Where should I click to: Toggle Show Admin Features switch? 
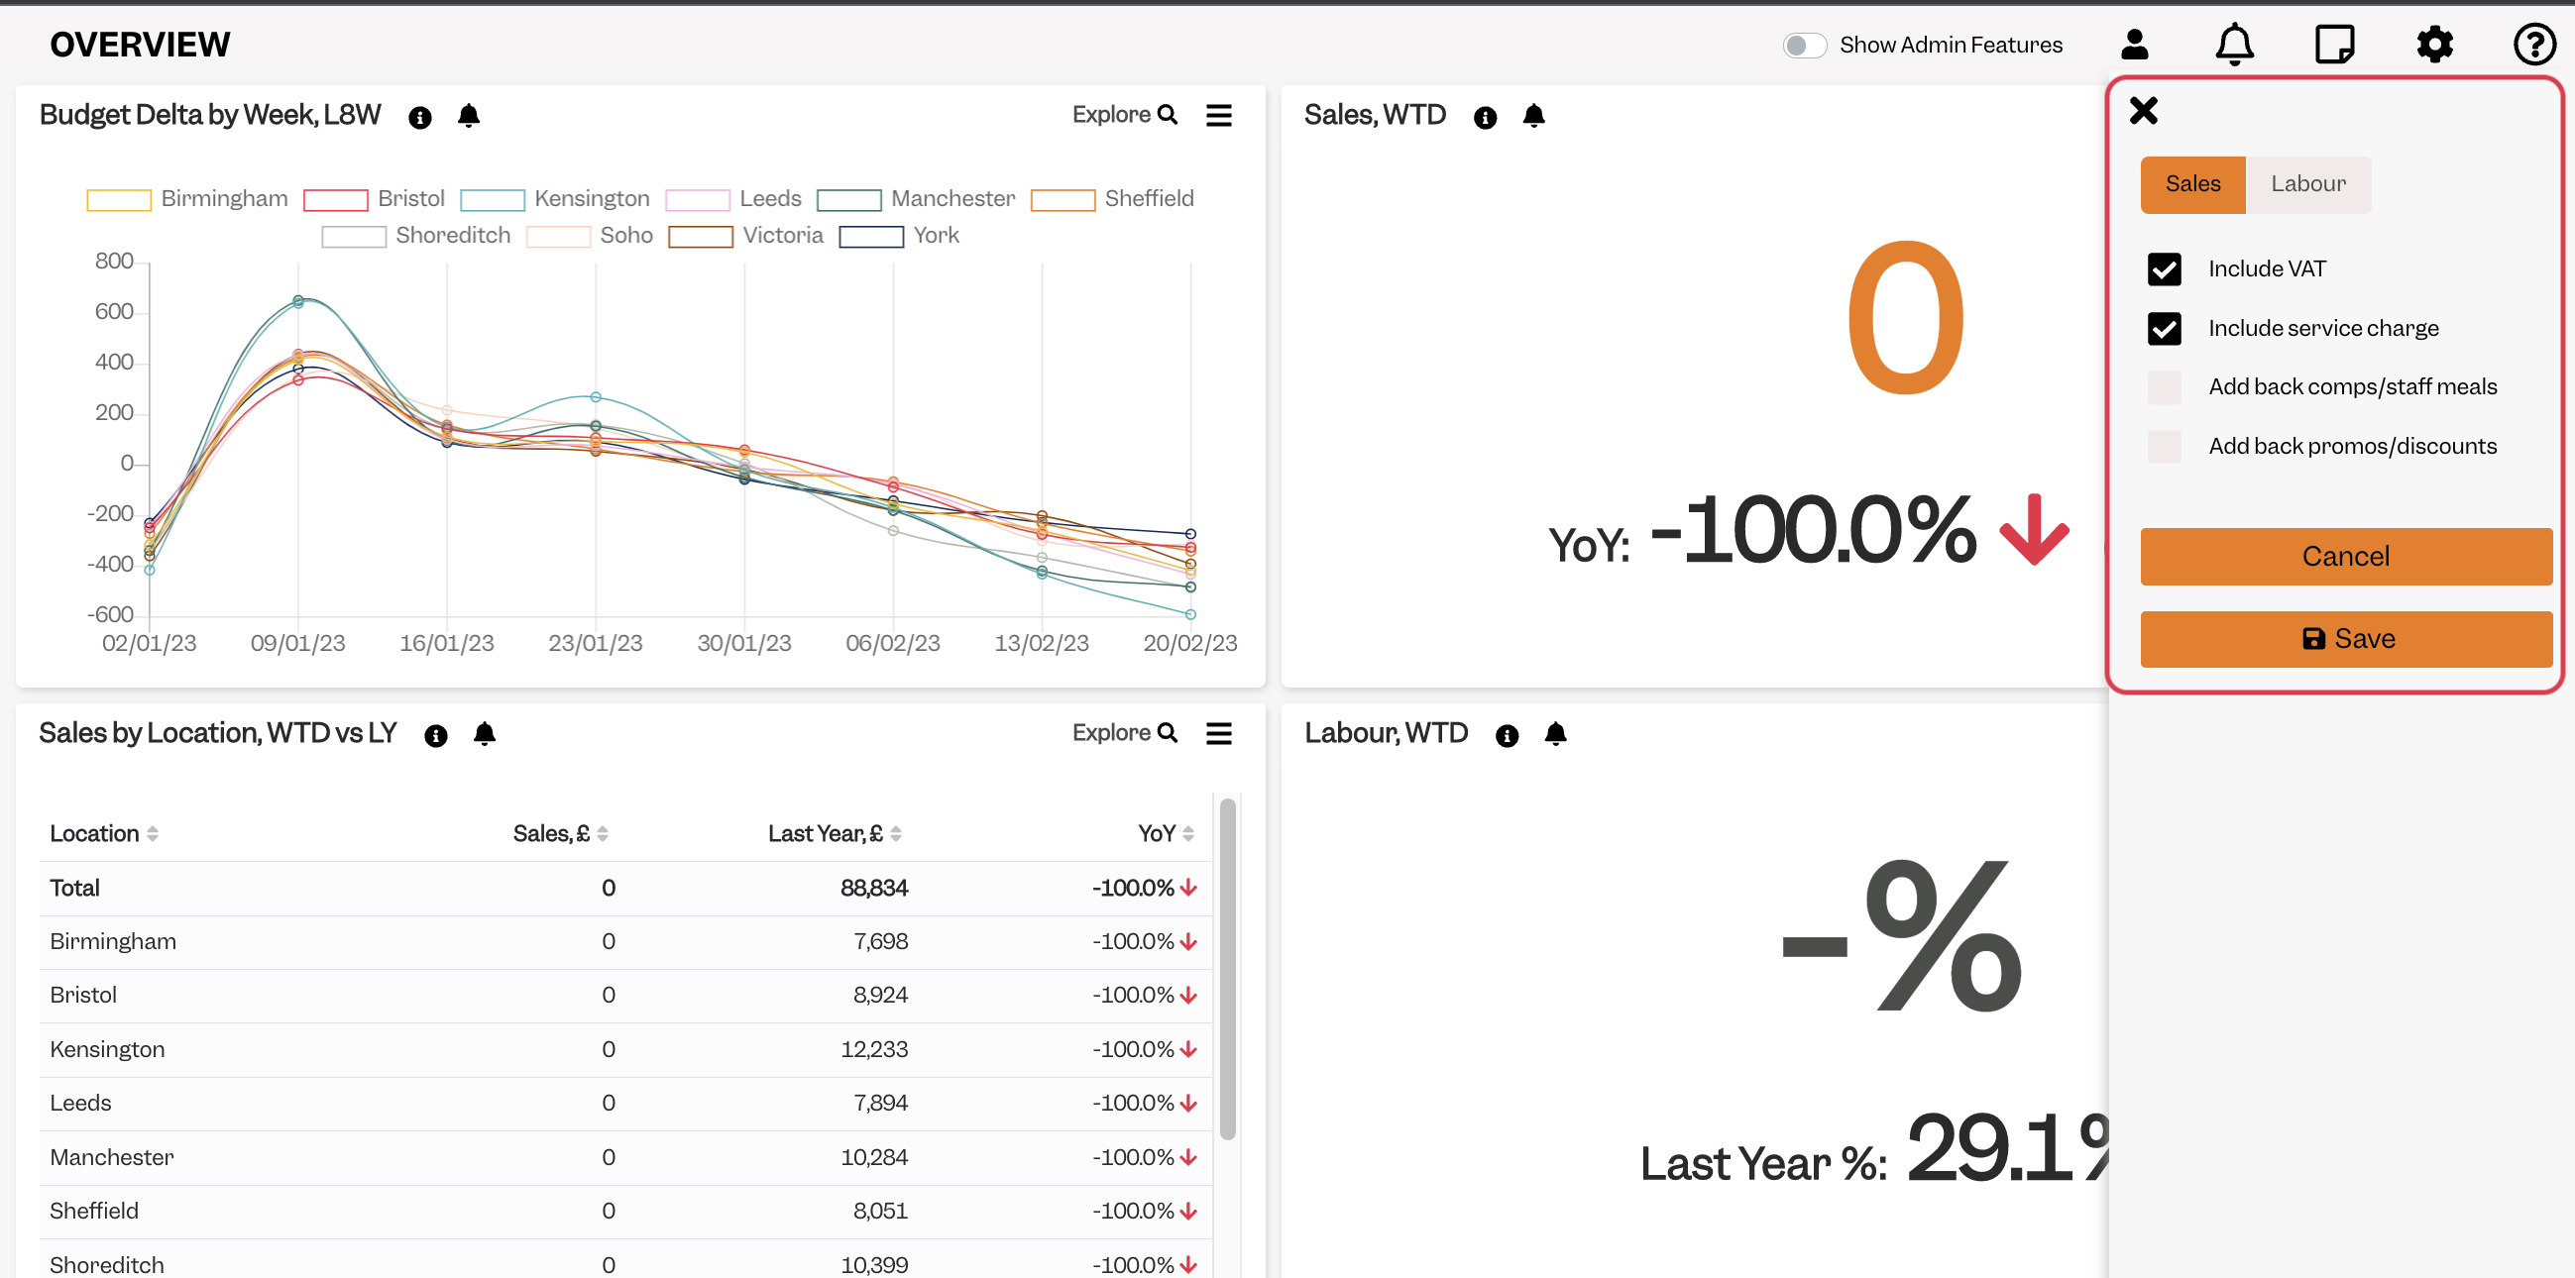[x=1804, y=45]
